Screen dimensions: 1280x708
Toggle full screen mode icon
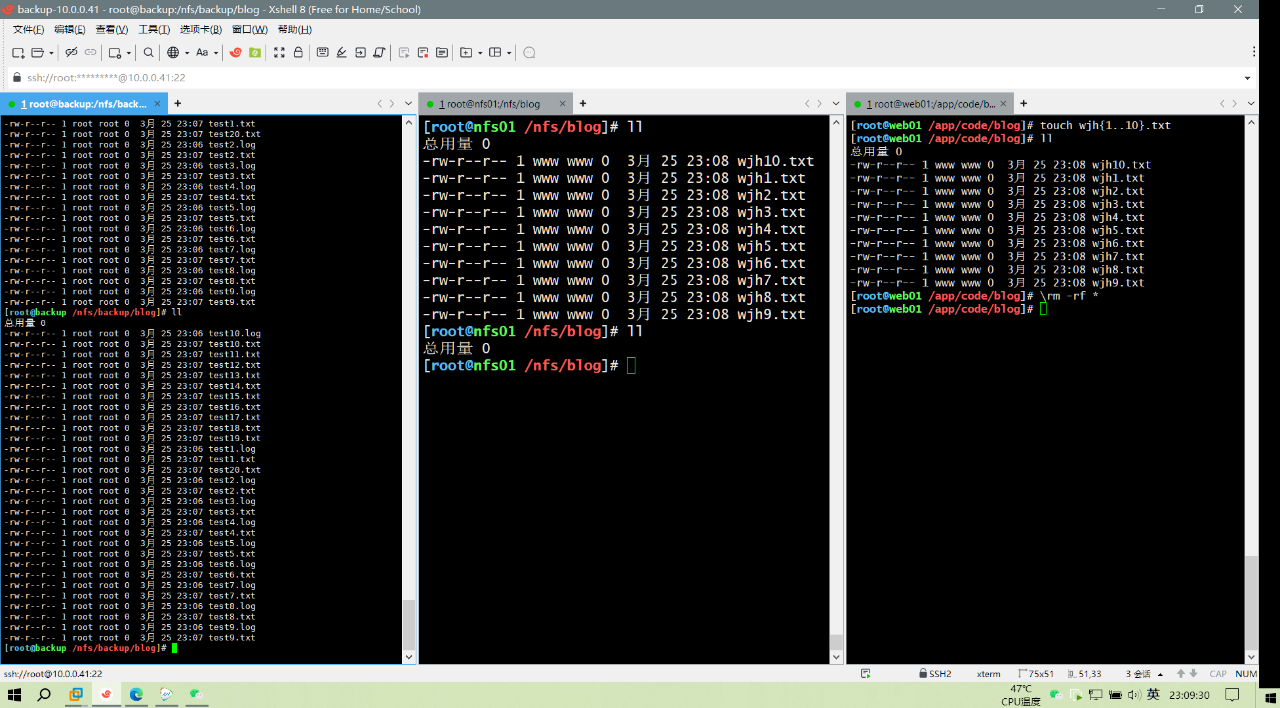279,52
